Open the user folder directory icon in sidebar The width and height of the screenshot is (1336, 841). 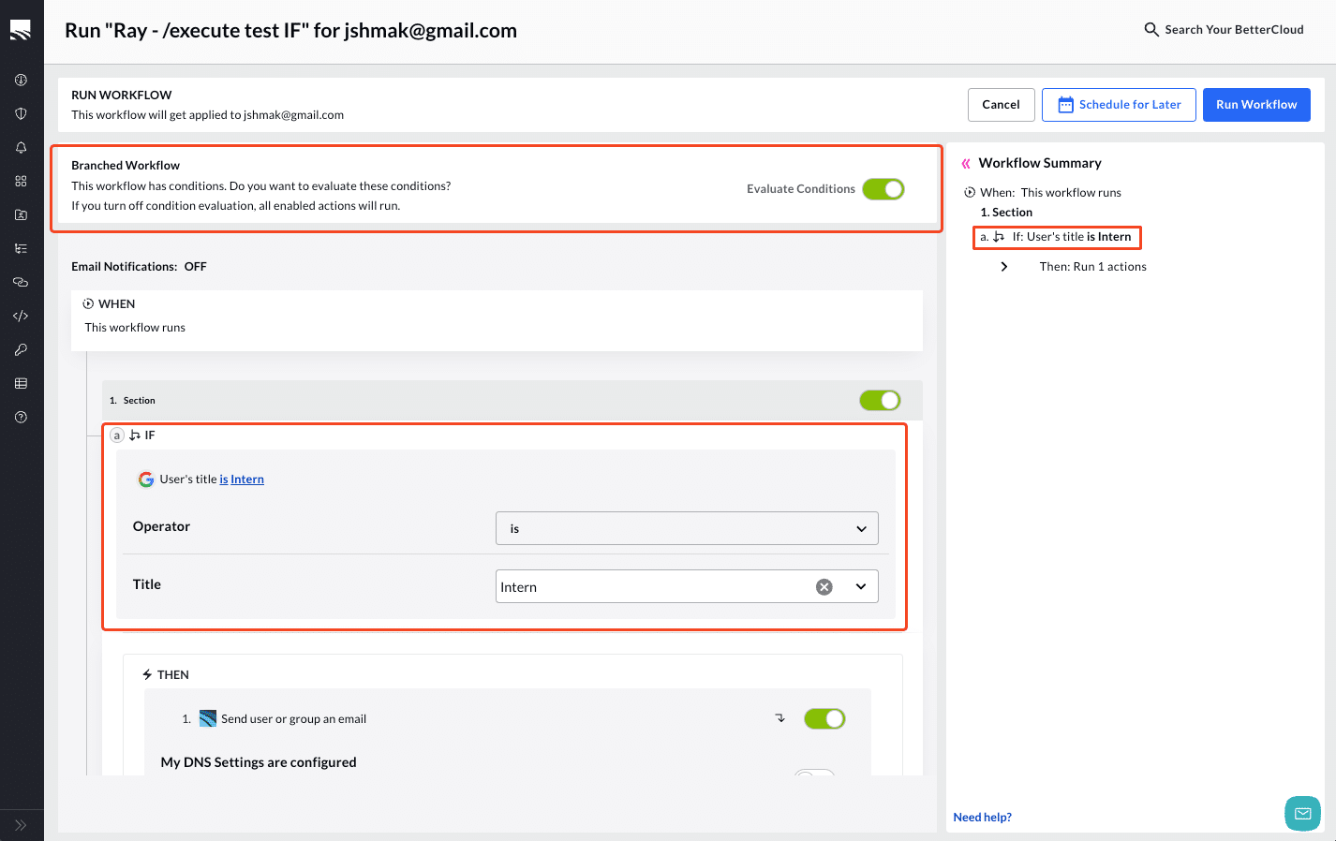point(21,215)
